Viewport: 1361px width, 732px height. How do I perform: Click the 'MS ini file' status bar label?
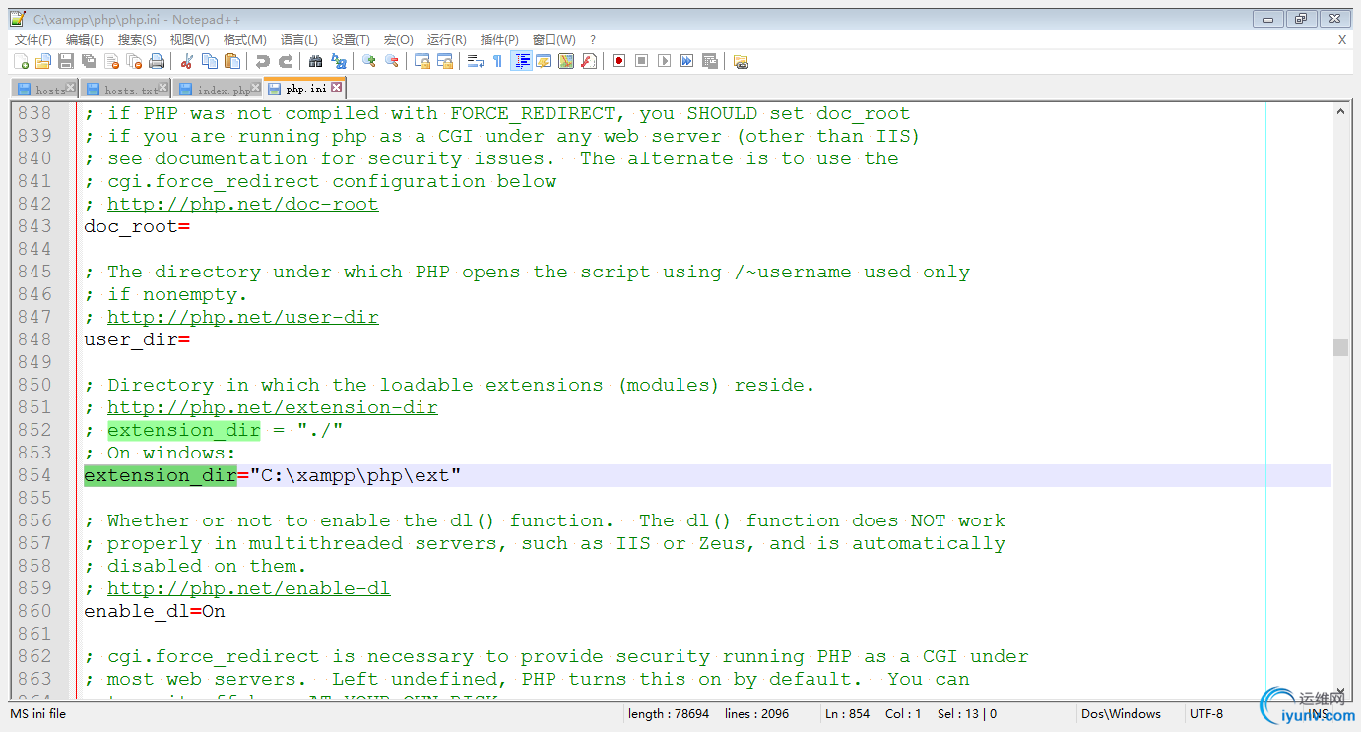tap(38, 714)
